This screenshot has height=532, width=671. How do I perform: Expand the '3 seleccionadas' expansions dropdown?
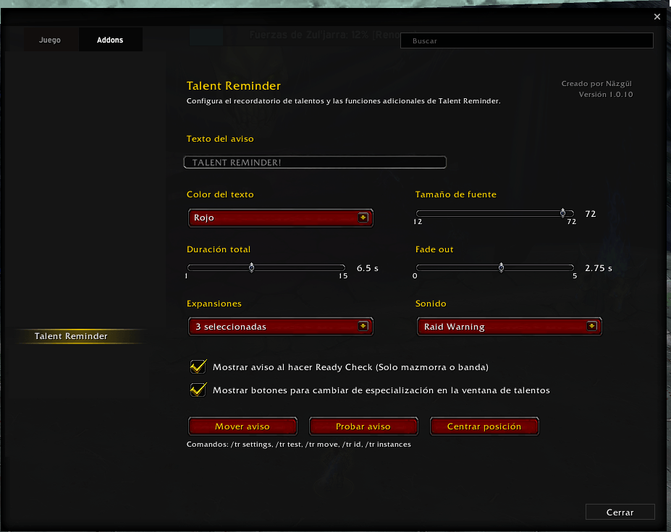280,327
